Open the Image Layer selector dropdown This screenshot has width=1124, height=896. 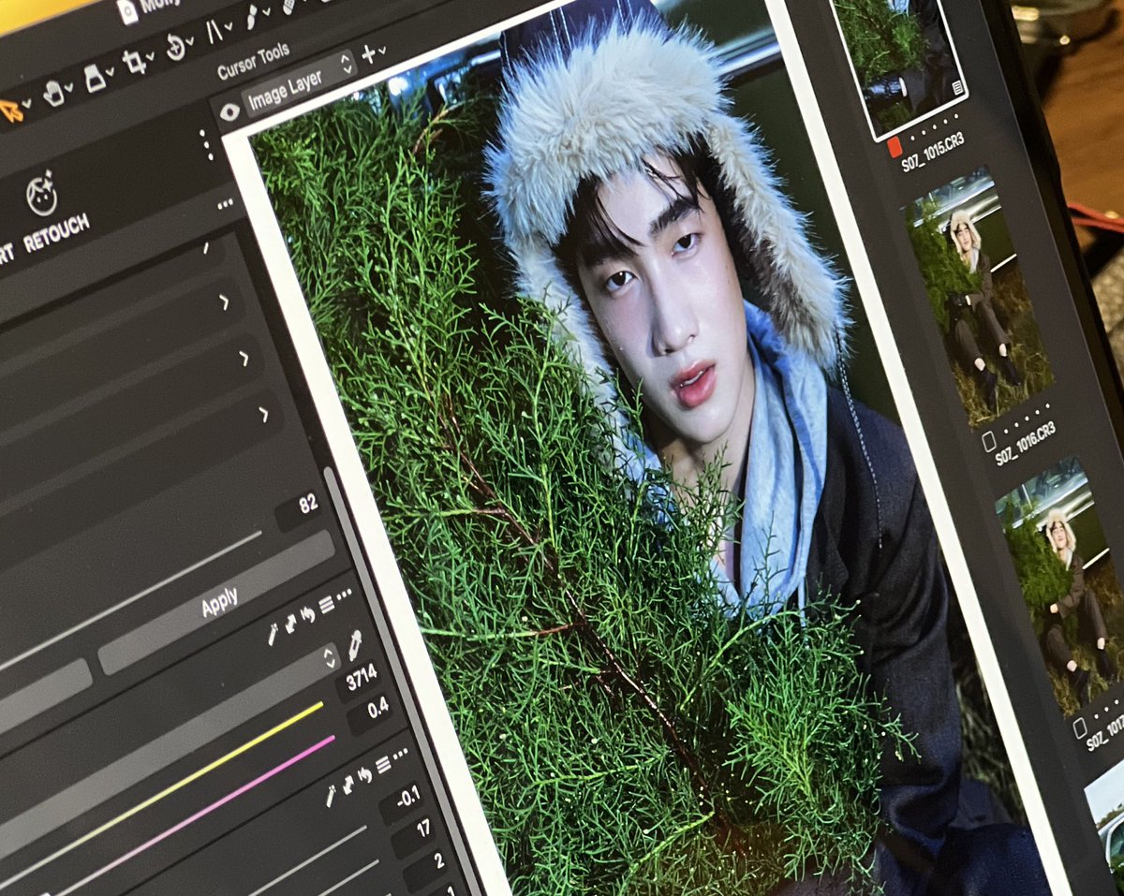point(300,82)
